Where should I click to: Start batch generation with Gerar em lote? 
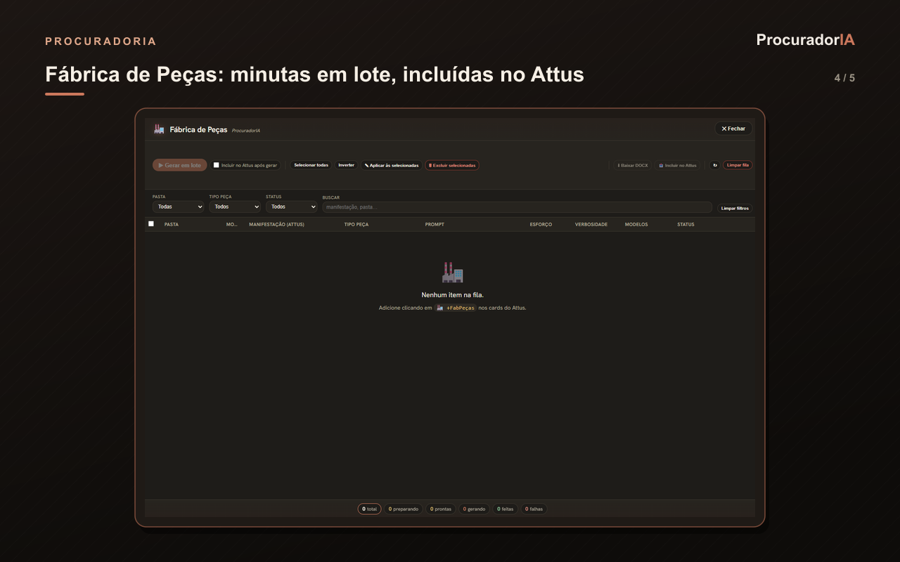(x=180, y=165)
